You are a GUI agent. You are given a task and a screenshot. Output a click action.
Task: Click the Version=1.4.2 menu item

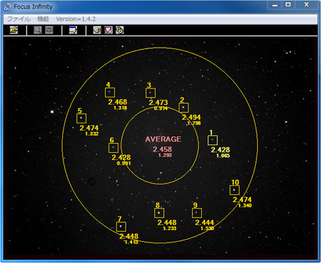[76, 19]
